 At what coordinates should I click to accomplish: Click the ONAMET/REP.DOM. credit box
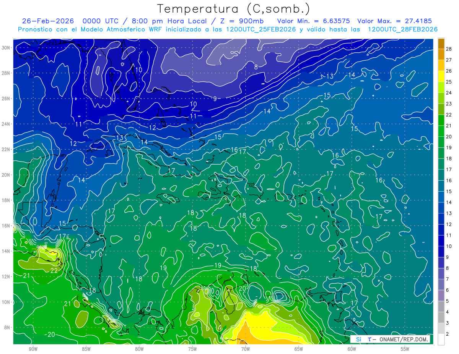tap(390, 339)
